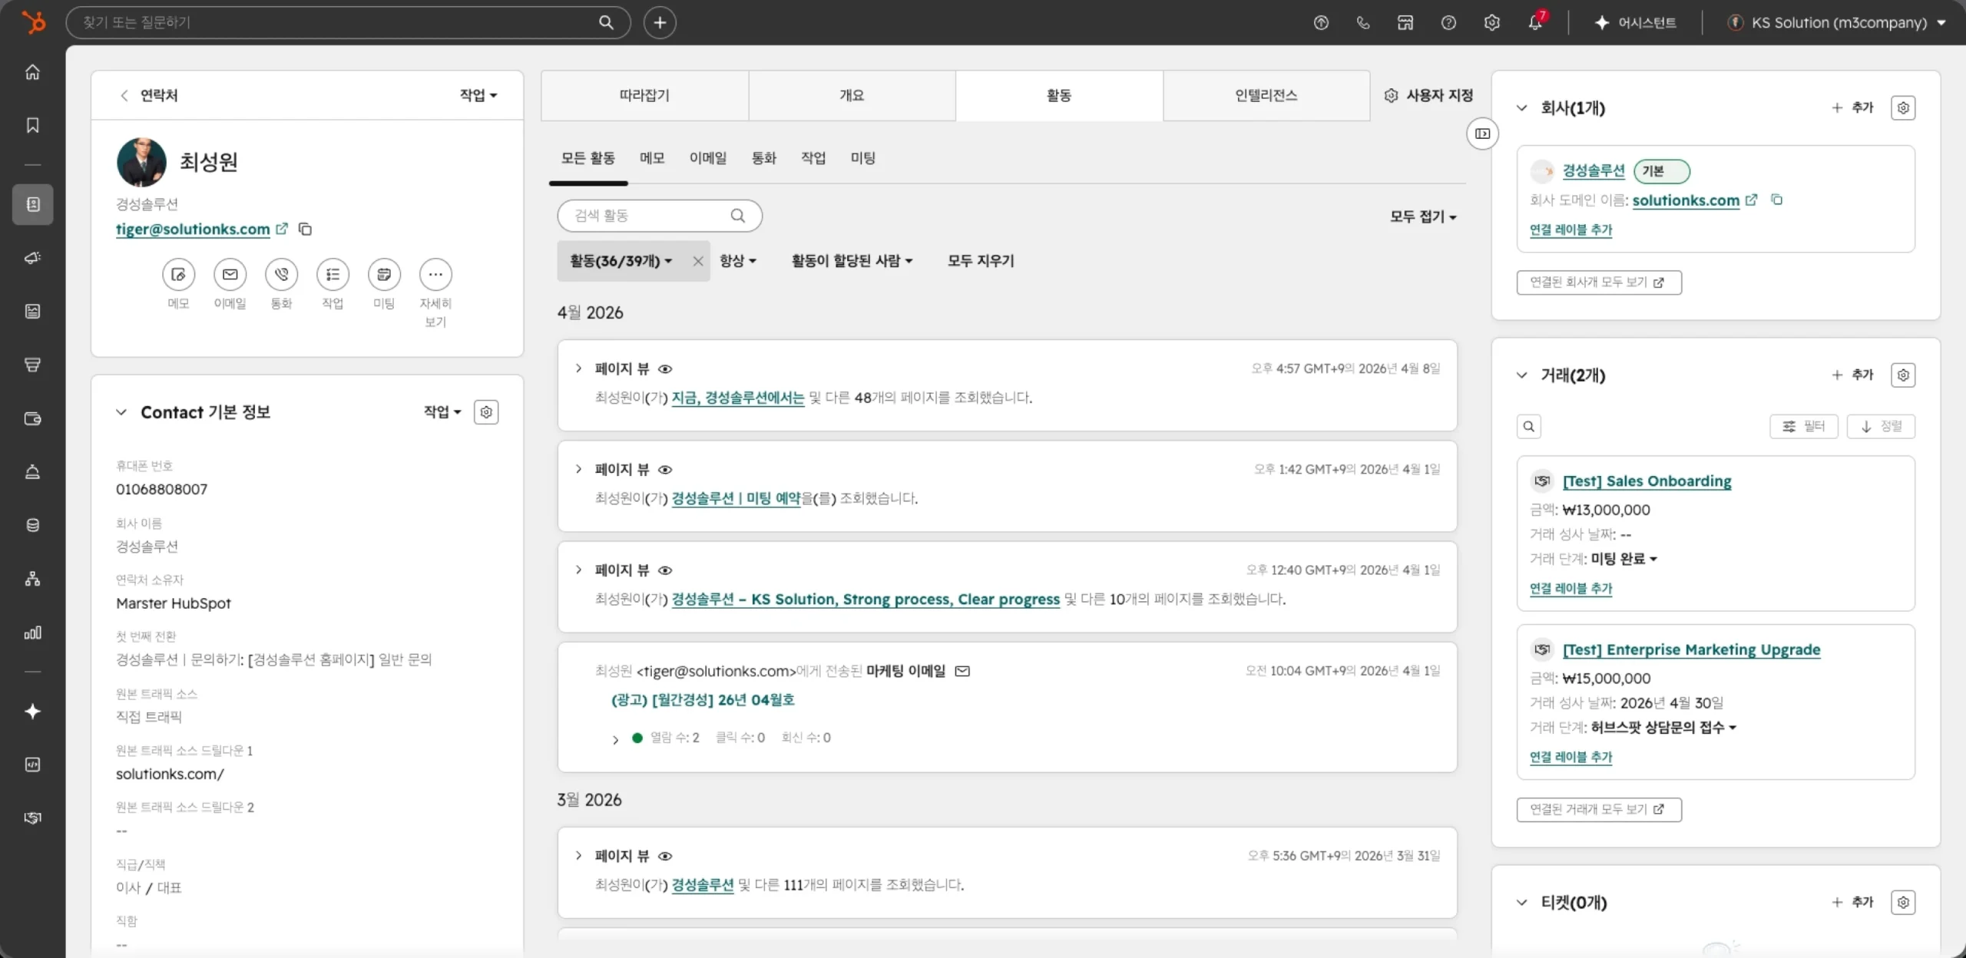Expand the 오후 12:40 페이지 뷰 activity
The image size is (1966, 958).
578,570
